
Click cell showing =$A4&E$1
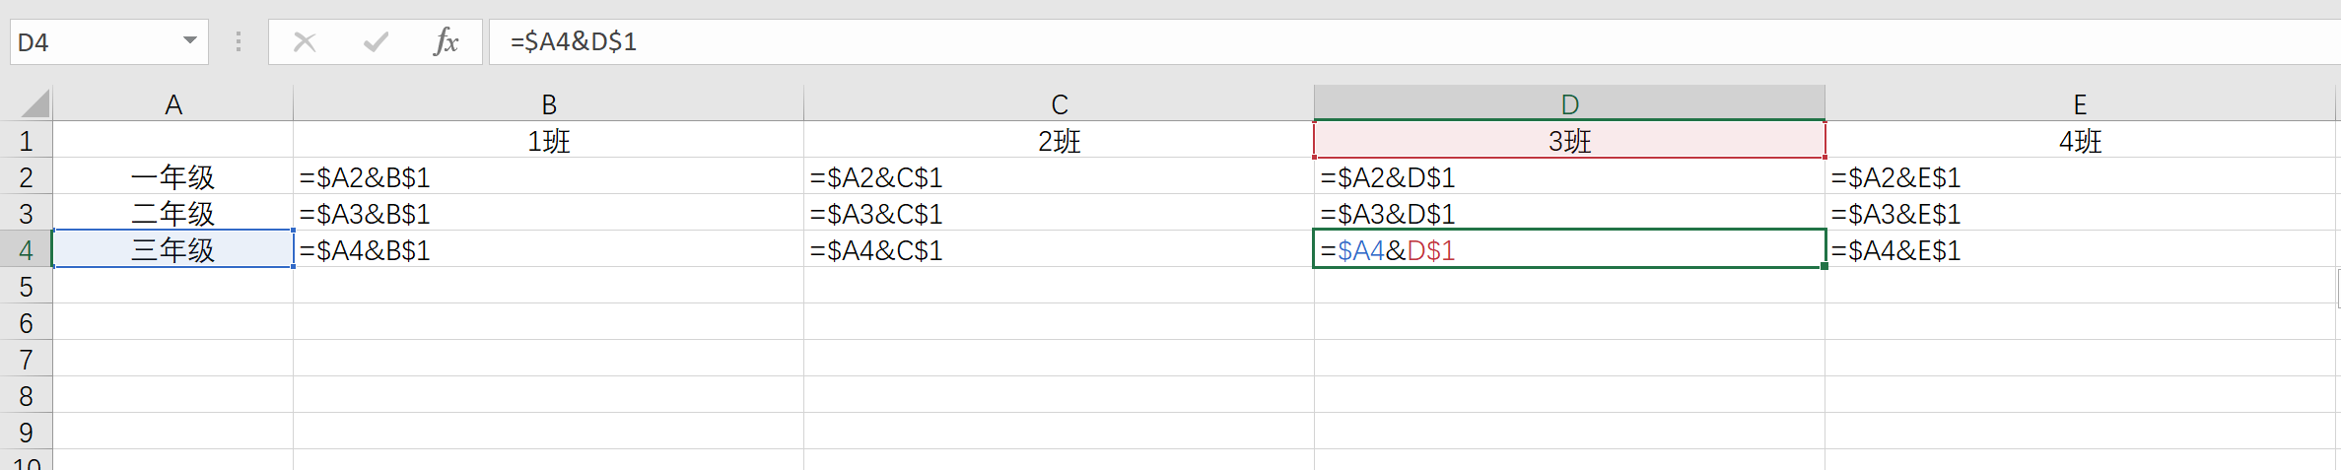click(x=2080, y=250)
